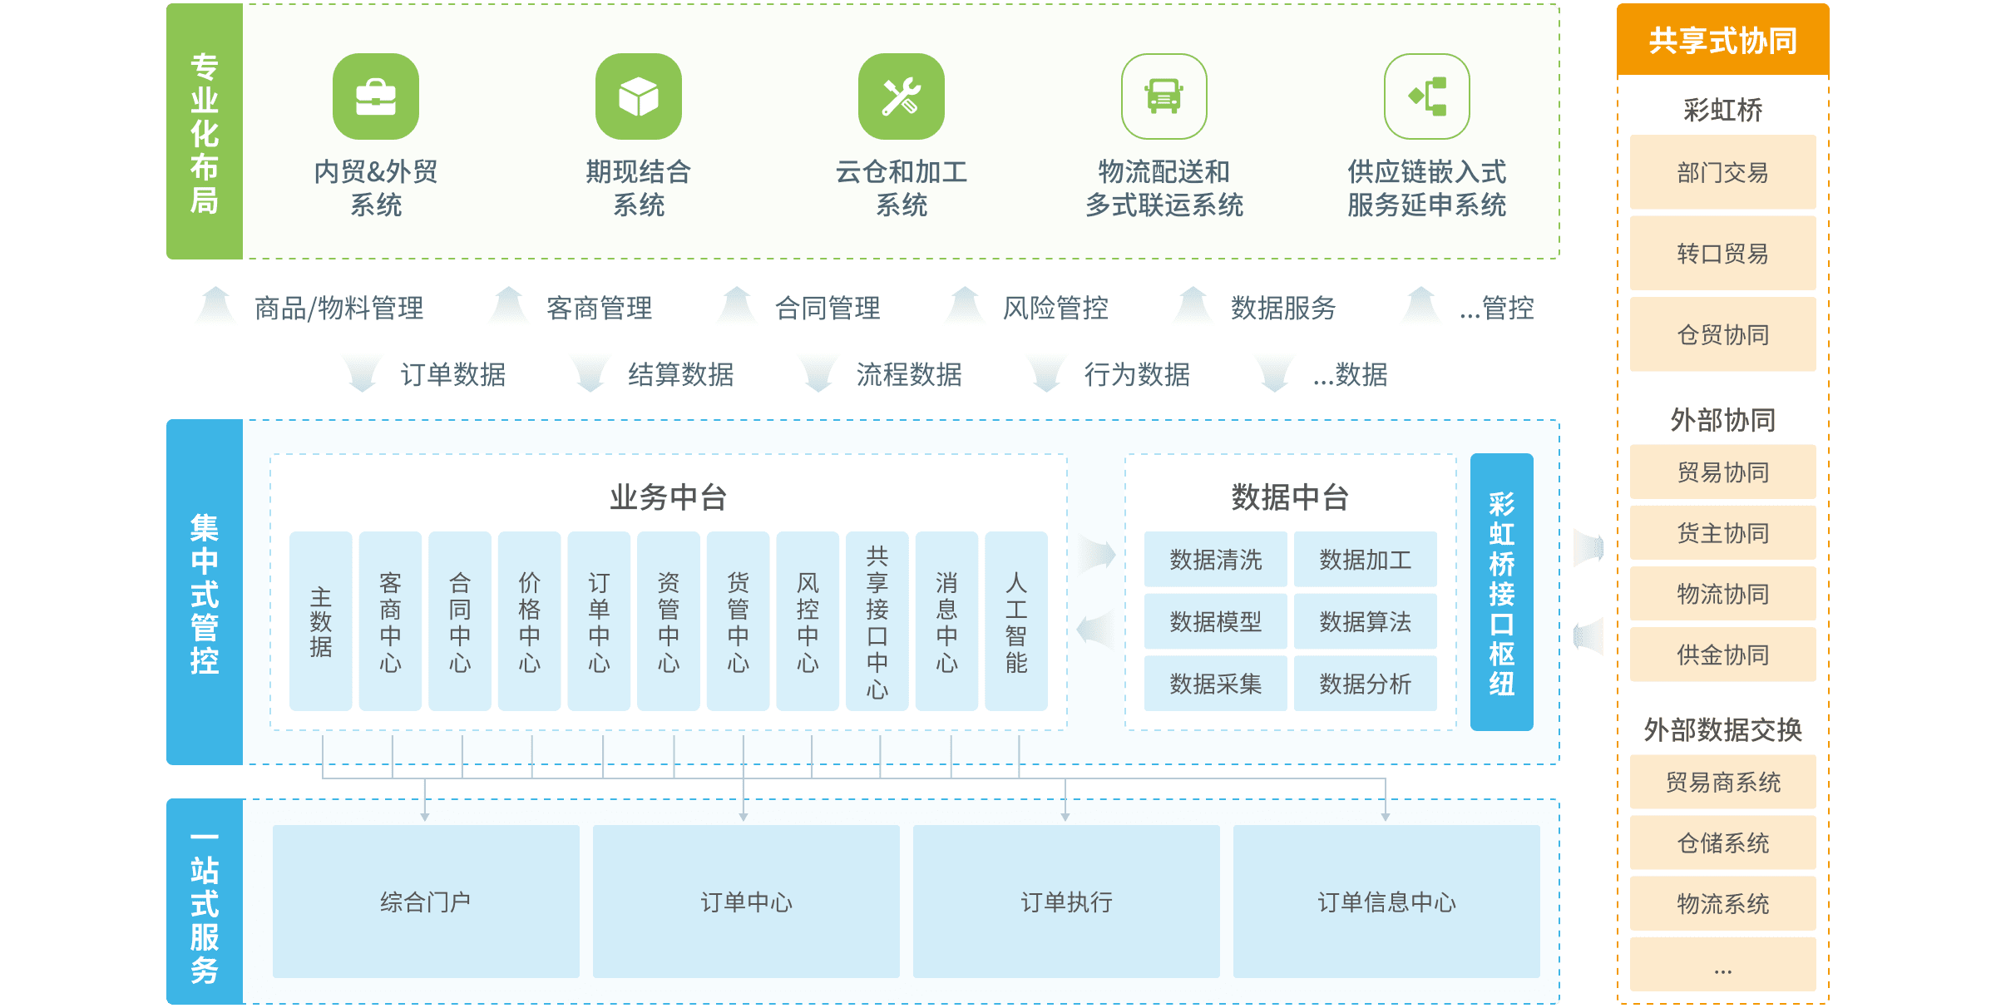Click the 订单信息中心 block
The width and height of the screenshot is (1996, 1008).
(1386, 902)
